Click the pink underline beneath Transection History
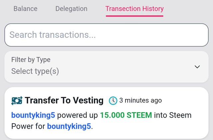Viewport: 213px width, 140px height. tap(134, 15)
